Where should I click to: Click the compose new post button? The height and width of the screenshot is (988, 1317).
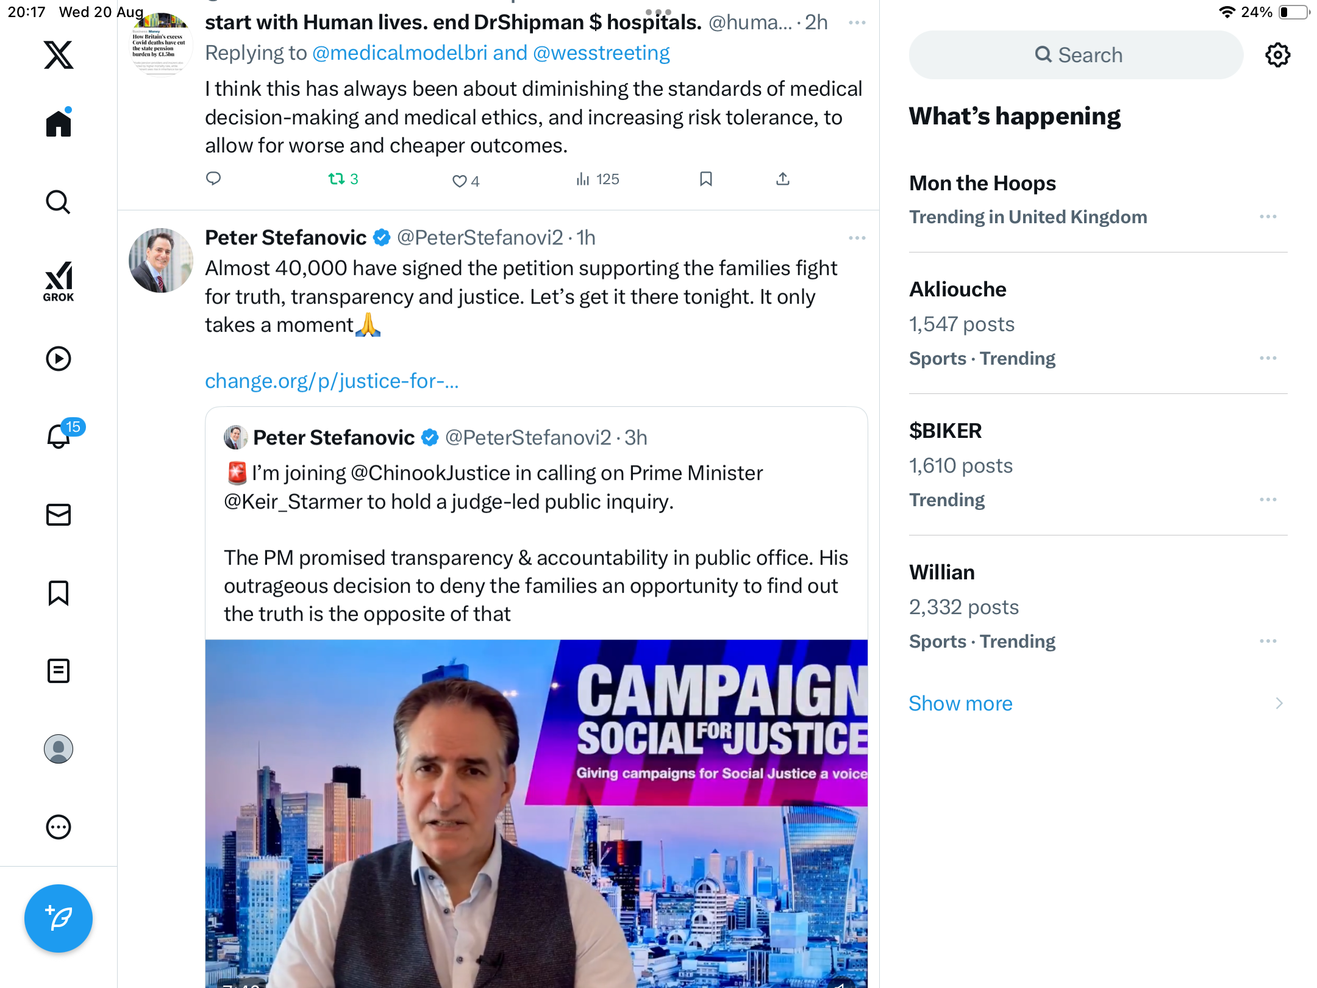pyautogui.click(x=59, y=918)
